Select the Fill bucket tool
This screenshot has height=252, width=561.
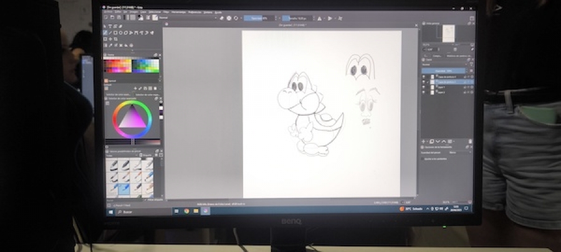(126, 45)
